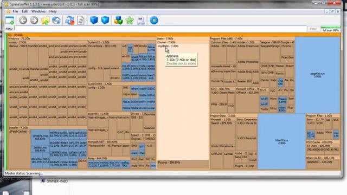Select the AppData - 7.4Gb block
347x195 pixels.
pos(183,102)
